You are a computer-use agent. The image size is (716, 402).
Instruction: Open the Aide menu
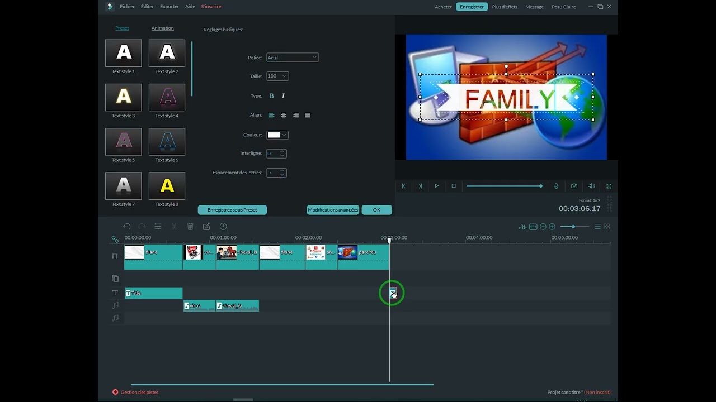tap(190, 7)
